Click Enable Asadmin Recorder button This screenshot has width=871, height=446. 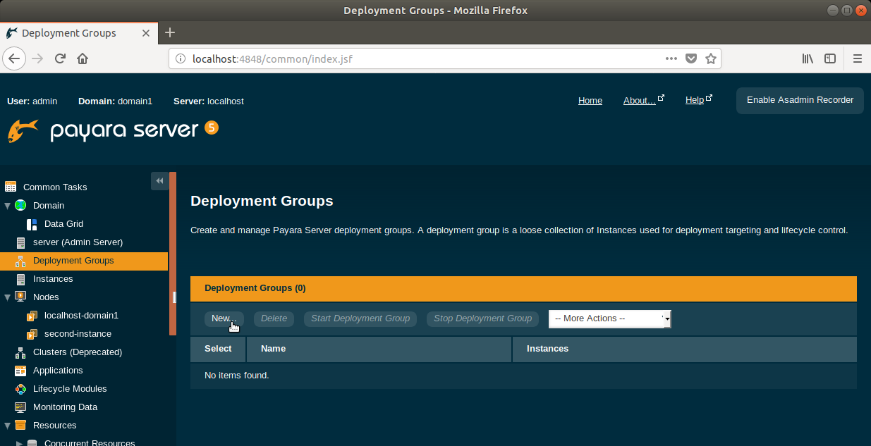coord(800,100)
